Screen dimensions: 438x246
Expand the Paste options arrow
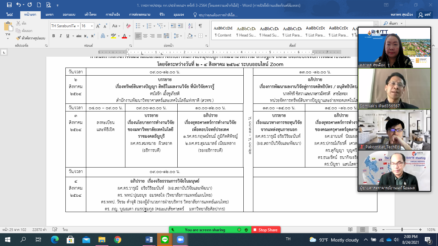pos(8,39)
